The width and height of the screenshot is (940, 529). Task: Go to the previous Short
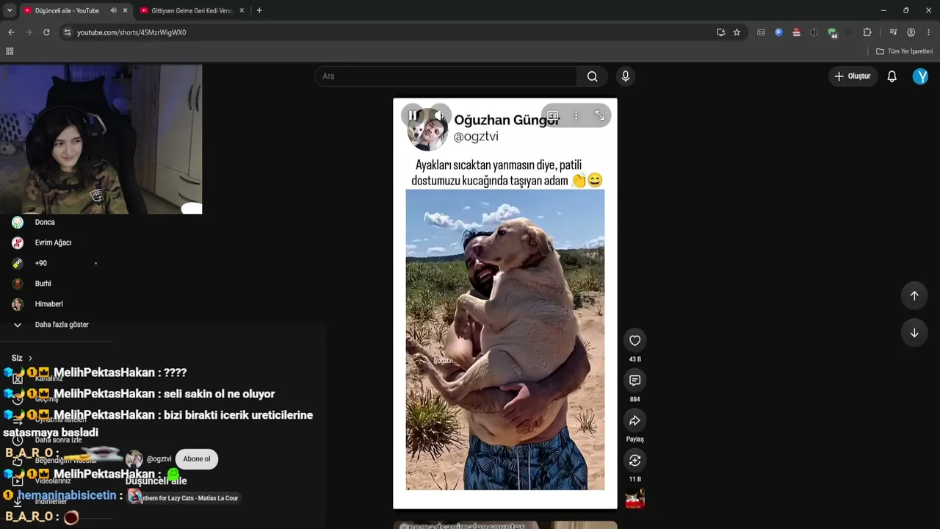pos(914,295)
